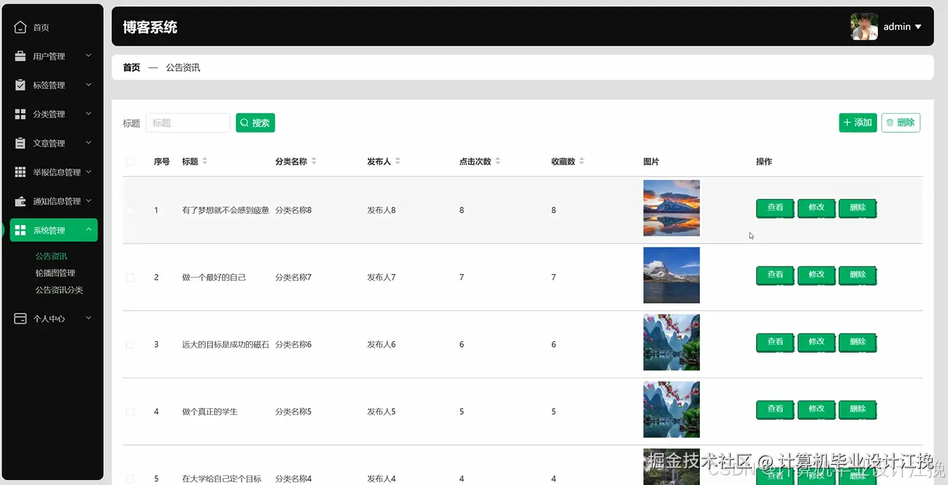Click the home icon beside 首页 in sidebar
This screenshot has width=948, height=485.
pos(20,27)
